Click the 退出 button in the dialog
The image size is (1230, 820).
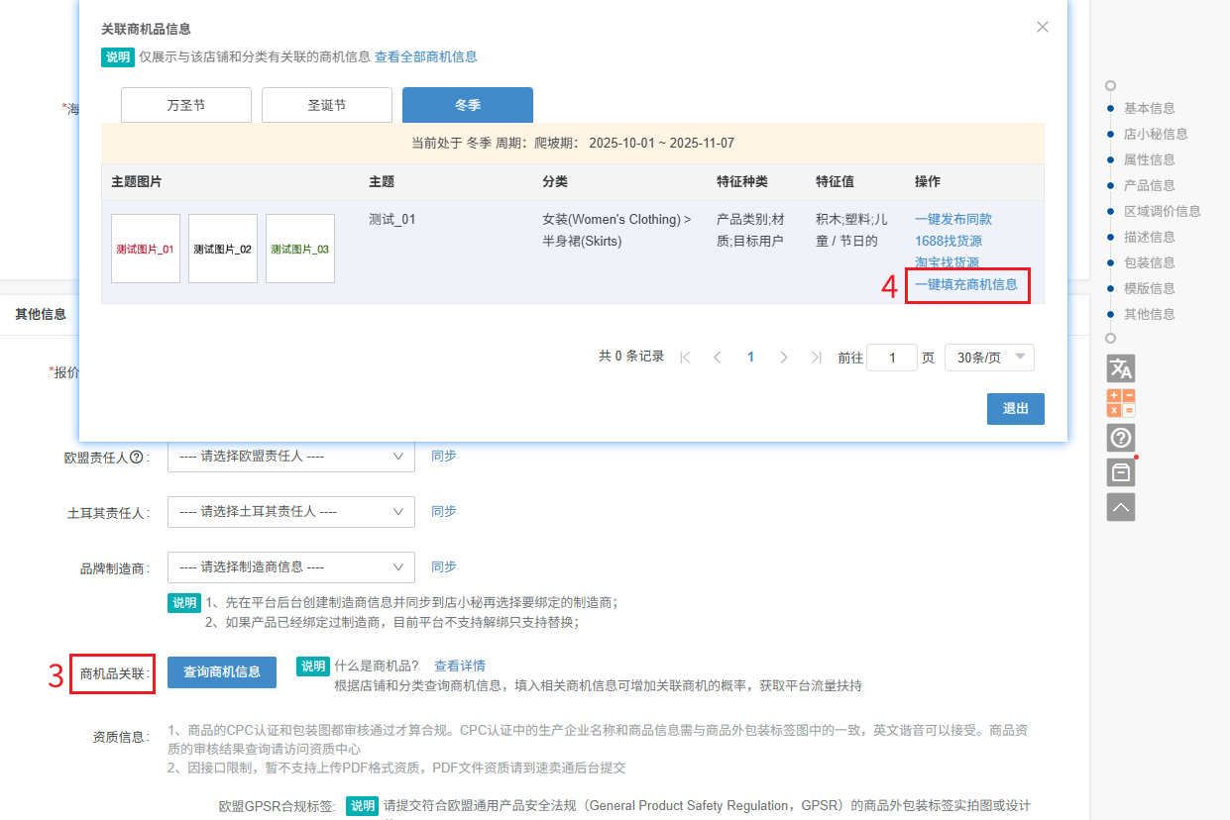(x=1015, y=409)
